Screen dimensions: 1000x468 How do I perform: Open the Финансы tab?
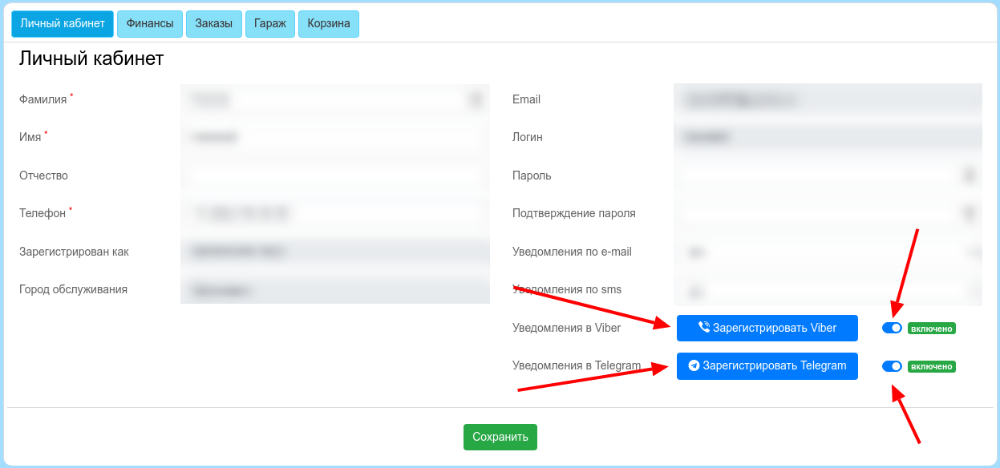tap(150, 24)
